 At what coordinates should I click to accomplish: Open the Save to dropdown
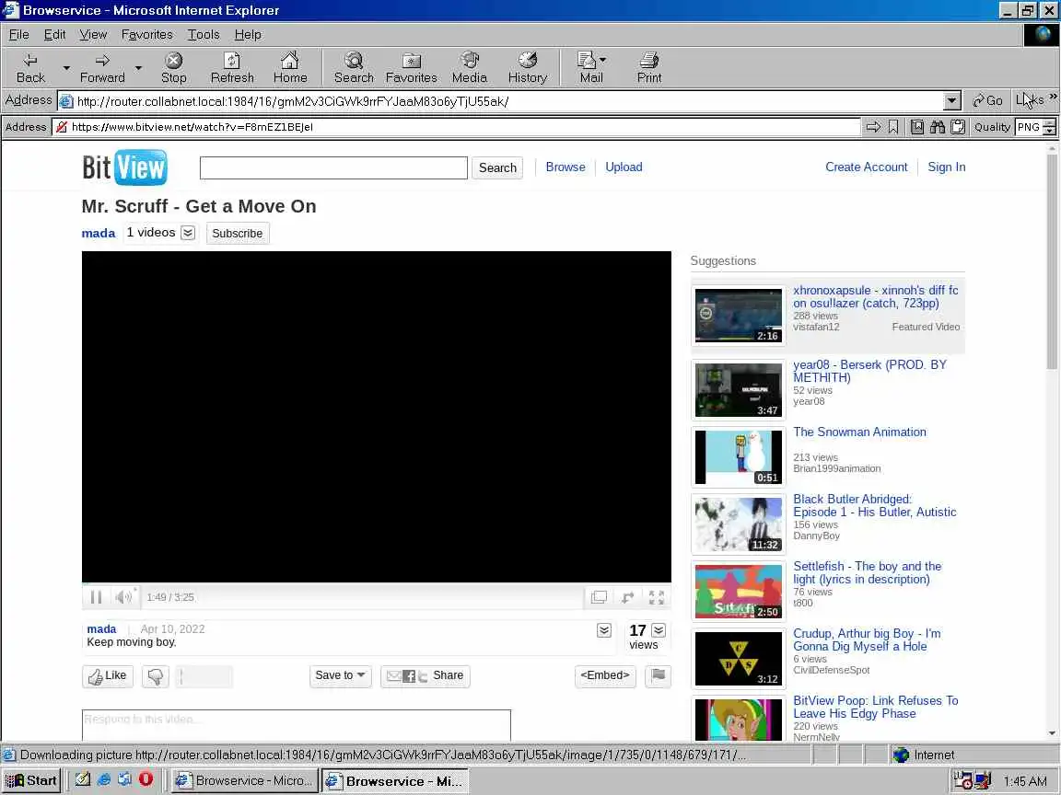coord(341,676)
